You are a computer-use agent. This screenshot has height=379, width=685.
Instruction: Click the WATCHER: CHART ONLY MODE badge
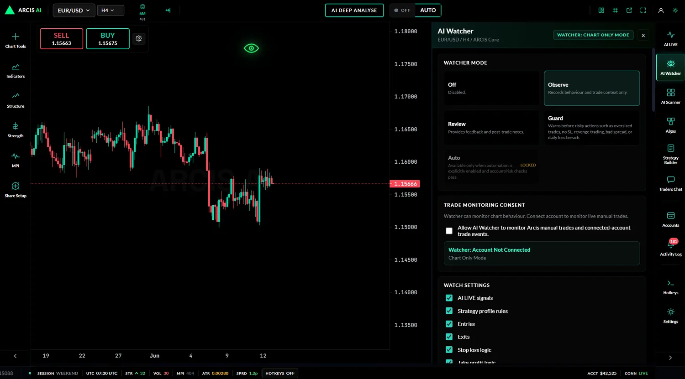click(593, 35)
